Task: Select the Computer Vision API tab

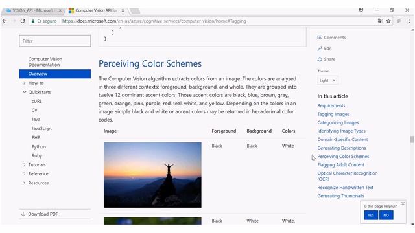Action: 95,10
